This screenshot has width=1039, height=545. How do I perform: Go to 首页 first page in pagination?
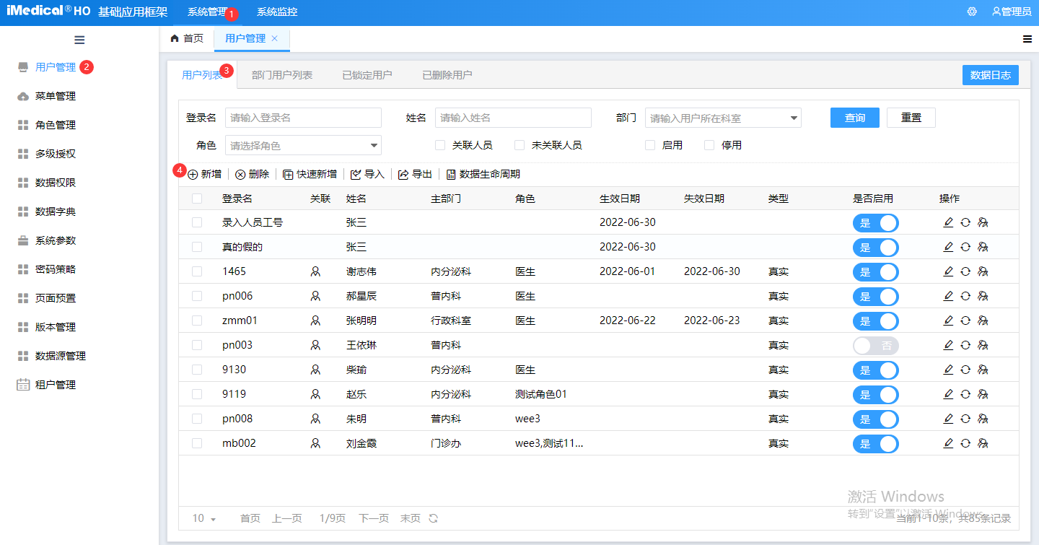250,518
